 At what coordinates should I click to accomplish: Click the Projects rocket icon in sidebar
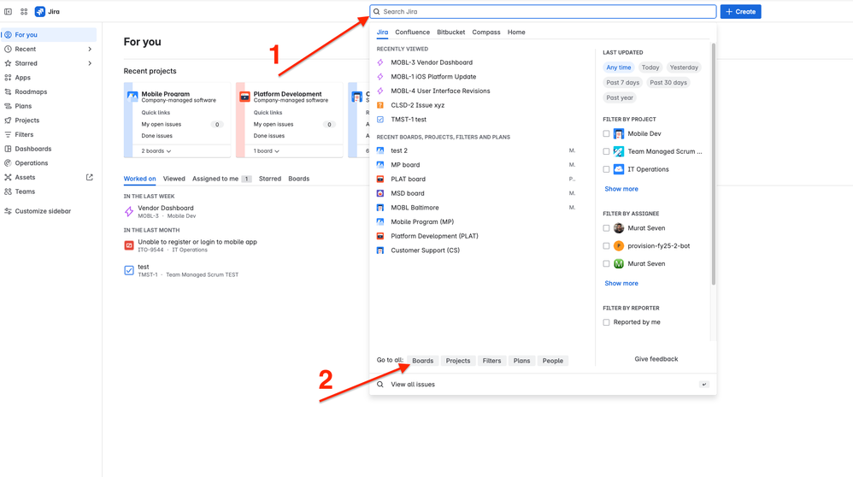coord(9,121)
